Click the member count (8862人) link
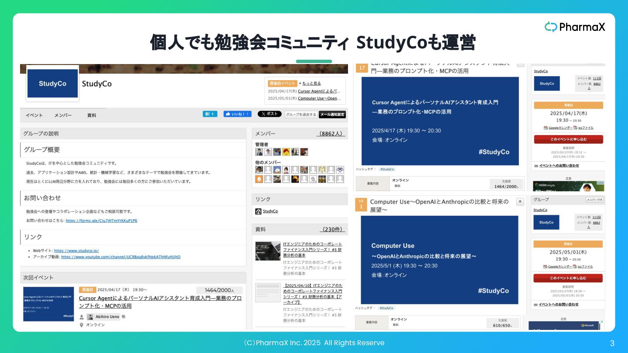The image size is (628, 353). click(331, 134)
